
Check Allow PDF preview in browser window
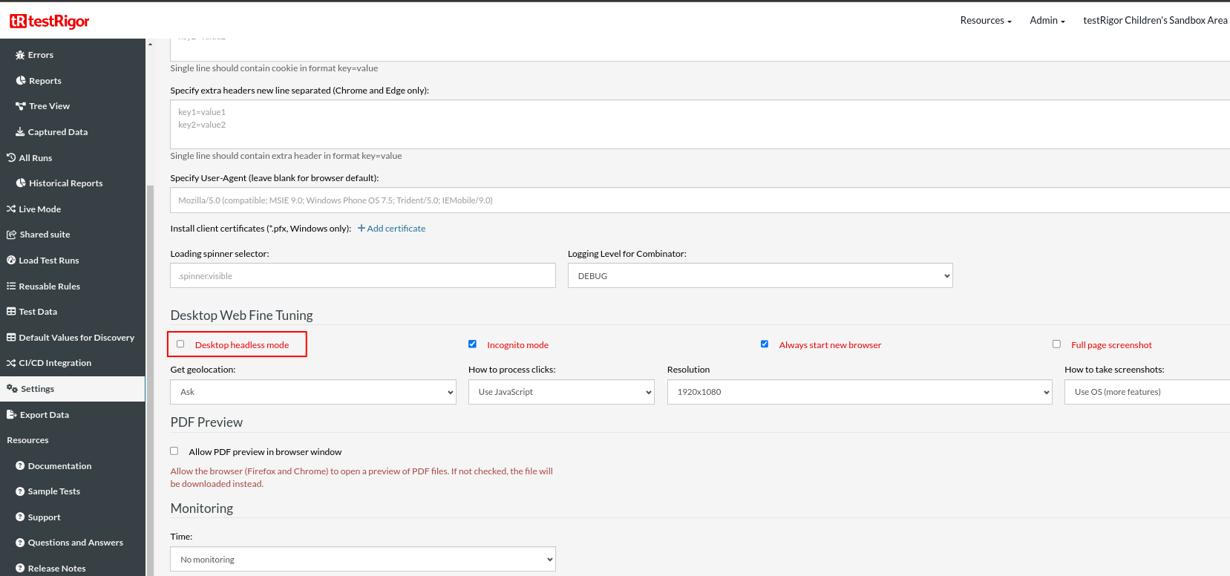click(174, 451)
